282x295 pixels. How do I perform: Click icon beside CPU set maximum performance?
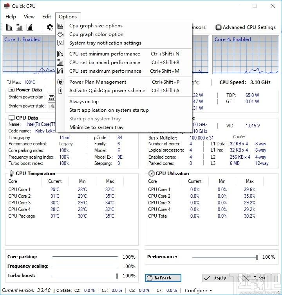pos(60,71)
